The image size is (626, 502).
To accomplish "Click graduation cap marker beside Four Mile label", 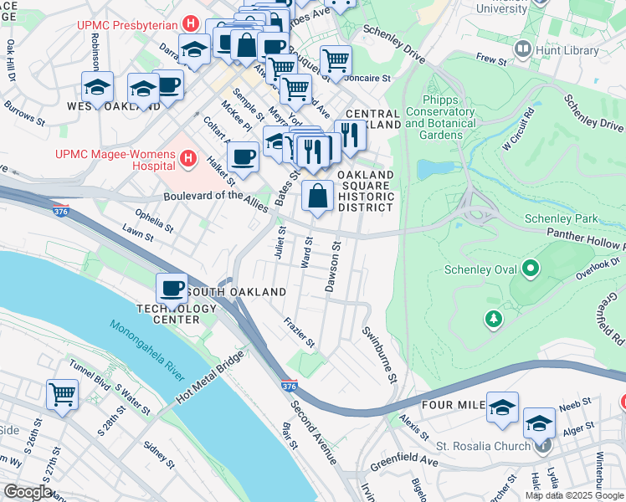I will click(503, 409).
